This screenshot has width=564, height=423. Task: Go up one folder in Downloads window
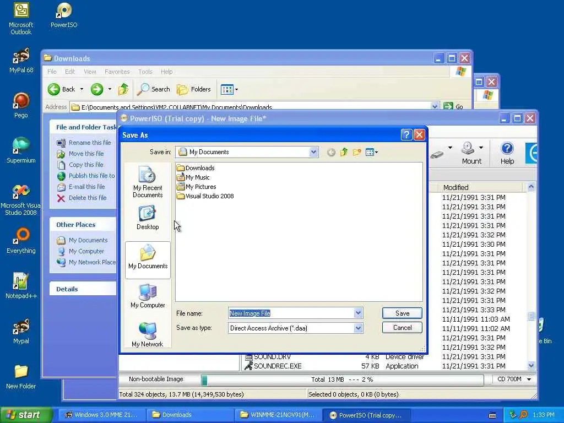[123, 89]
